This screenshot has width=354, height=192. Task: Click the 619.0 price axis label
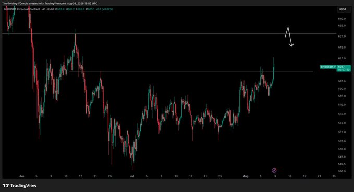(x=342, y=47)
